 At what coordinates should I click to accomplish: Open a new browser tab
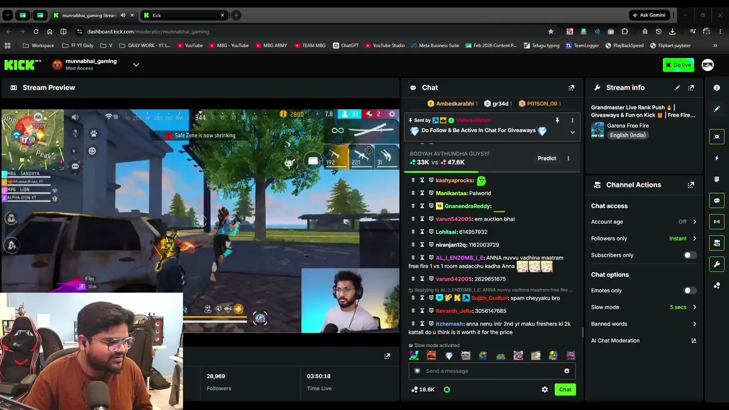[x=236, y=15]
